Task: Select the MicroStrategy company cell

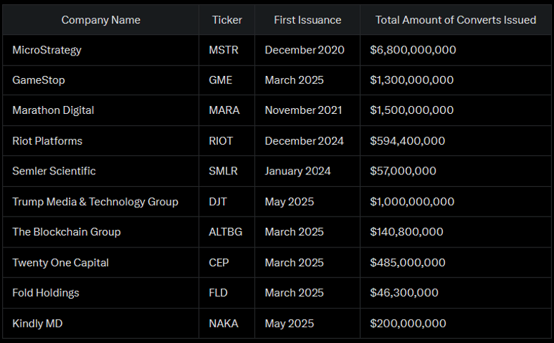Action: click(46, 50)
